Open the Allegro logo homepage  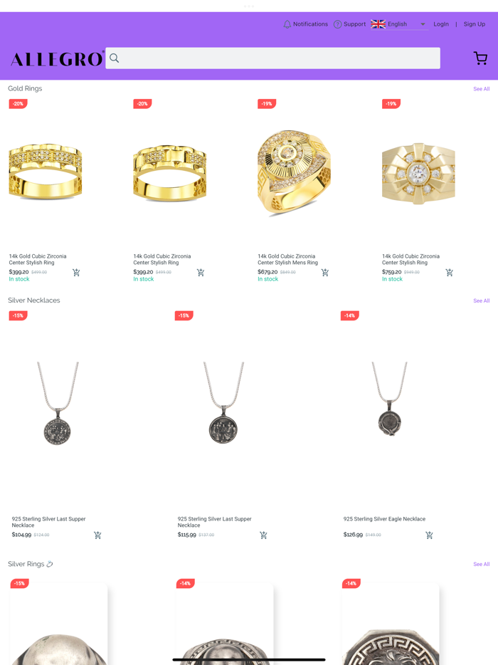[57, 59]
